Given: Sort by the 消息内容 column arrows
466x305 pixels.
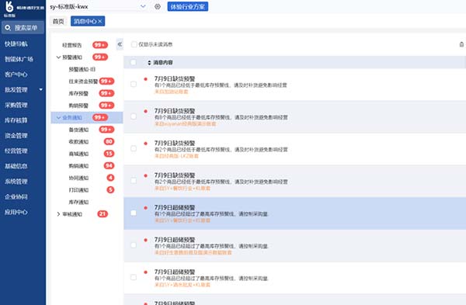Looking at the screenshot, I should pyautogui.click(x=149, y=63).
